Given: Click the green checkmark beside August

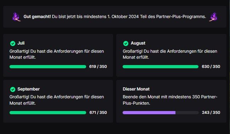Looking at the screenshot, I should click(x=126, y=43).
